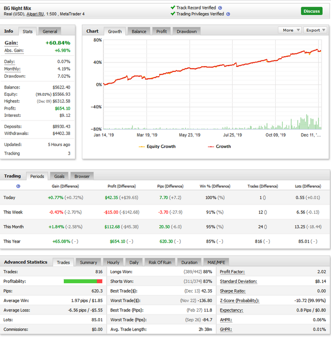Click the $5622.40 balance value
Image resolution: width=331 pixels, height=337 pixels.
[61, 87]
